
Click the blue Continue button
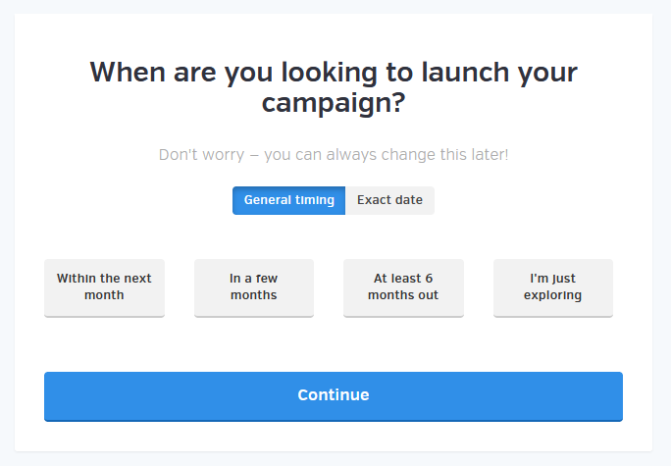pos(334,396)
